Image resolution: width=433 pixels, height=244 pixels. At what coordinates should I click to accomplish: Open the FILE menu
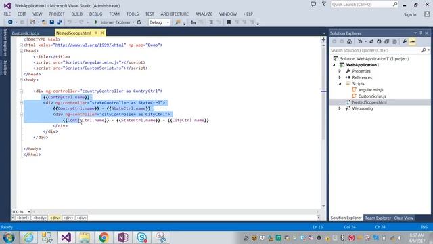pos(7,14)
